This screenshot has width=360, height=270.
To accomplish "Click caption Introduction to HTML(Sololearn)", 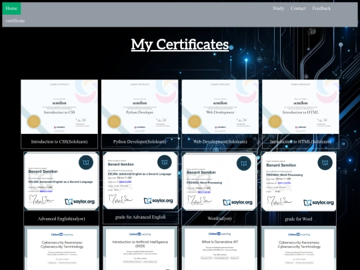I will (x=301, y=141).
